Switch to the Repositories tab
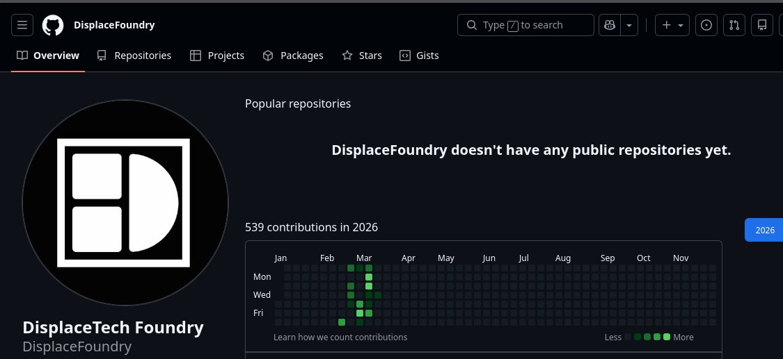The image size is (783, 359). pos(134,56)
